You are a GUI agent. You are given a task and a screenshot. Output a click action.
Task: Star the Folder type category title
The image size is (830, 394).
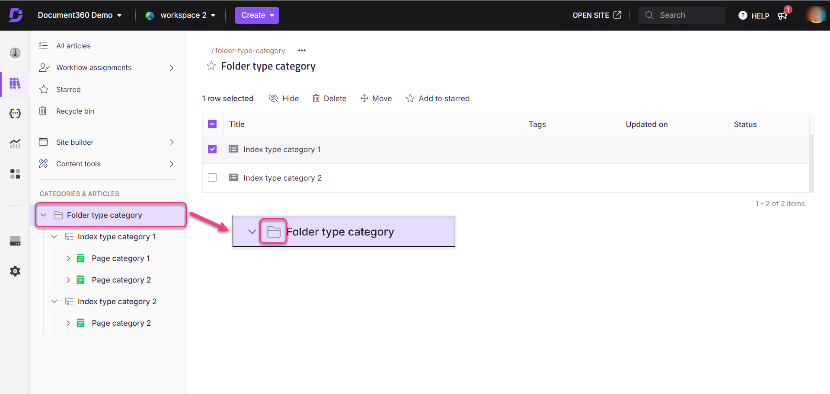click(211, 66)
